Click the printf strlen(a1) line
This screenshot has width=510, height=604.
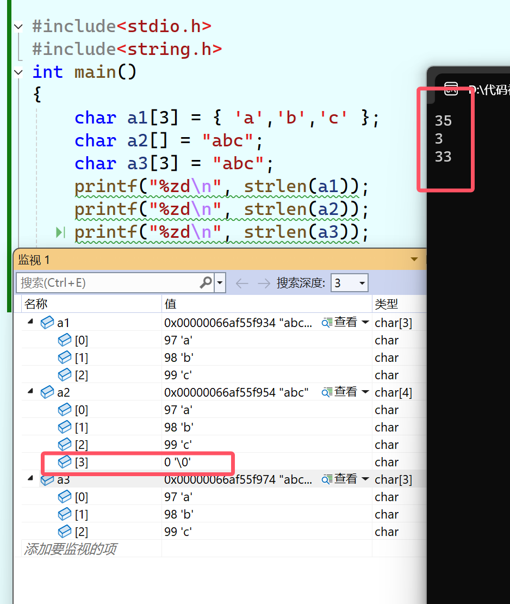pyautogui.click(x=221, y=187)
